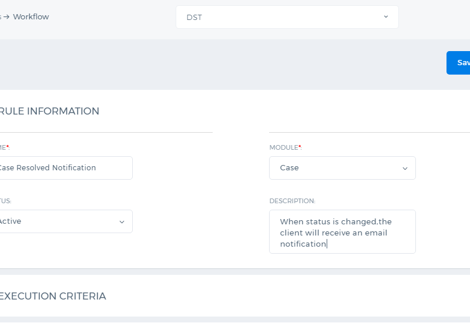Screen dimensions: 470x323
Task: Click the rule name field Case Resolved Notification
Action: pos(66,168)
